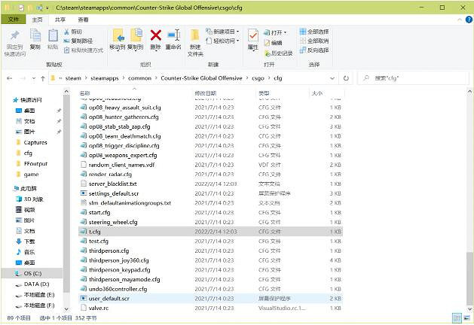This screenshot has height=325, width=474.
Task: Open the Share ribbon tab
Action: (60, 20)
